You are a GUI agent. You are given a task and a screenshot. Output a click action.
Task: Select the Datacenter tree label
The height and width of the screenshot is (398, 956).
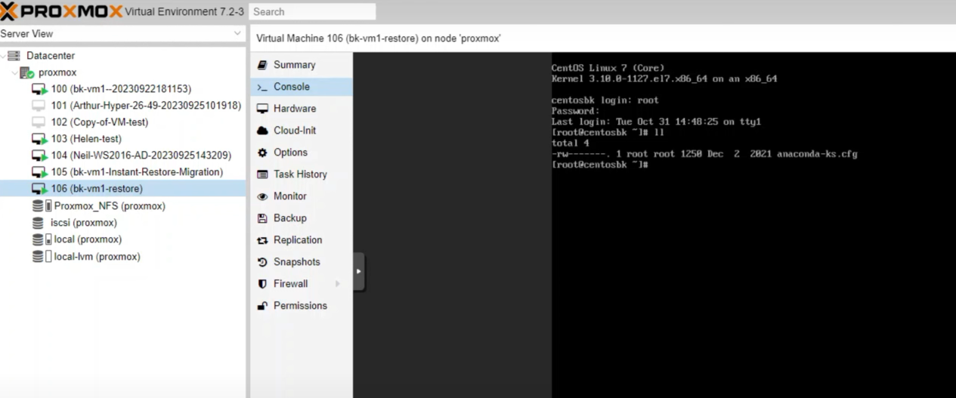[51, 56]
